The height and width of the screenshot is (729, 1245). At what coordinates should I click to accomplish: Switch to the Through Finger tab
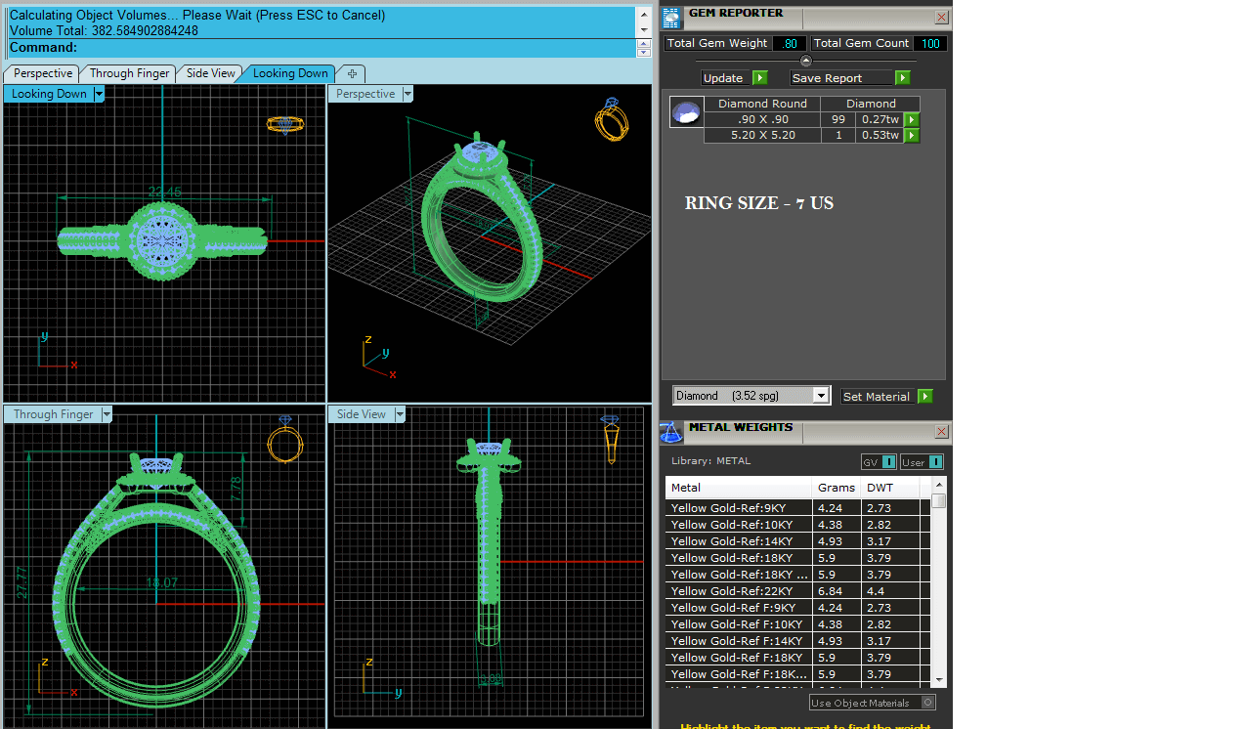pos(129,73)
